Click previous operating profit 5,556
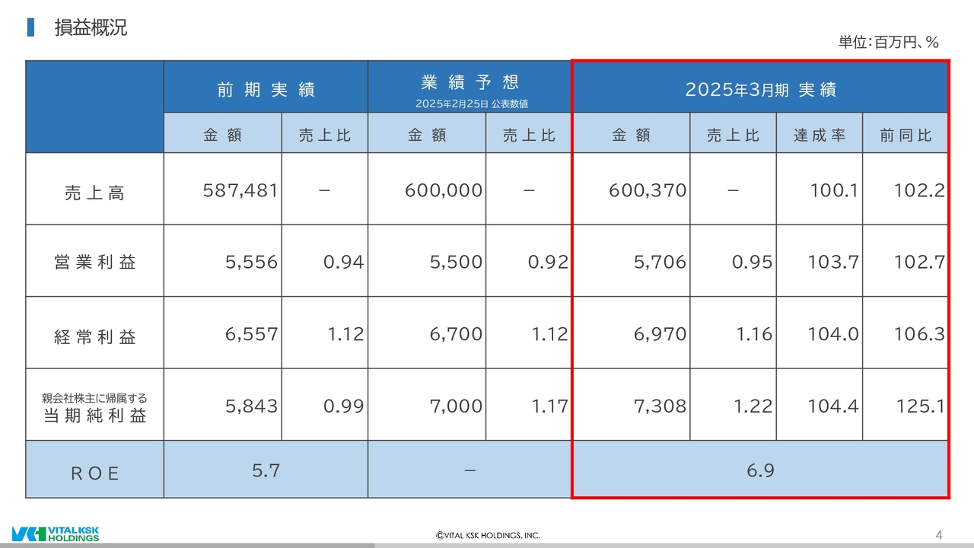974x548 pixels. [x=252, y=263]
